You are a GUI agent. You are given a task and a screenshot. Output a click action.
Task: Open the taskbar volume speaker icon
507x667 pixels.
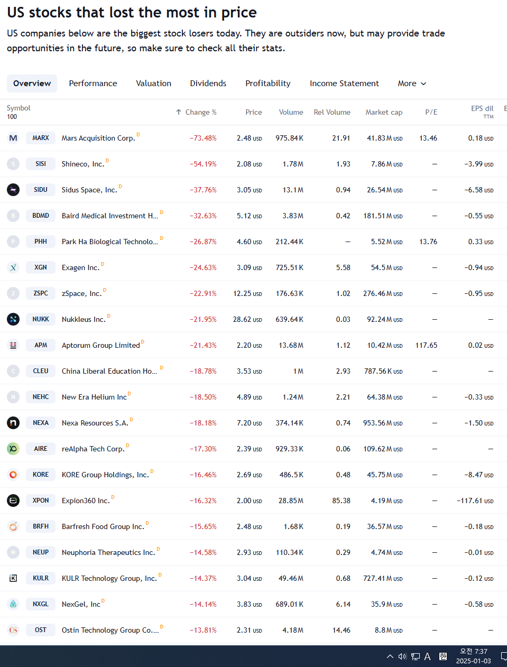[x=402, y=656]
